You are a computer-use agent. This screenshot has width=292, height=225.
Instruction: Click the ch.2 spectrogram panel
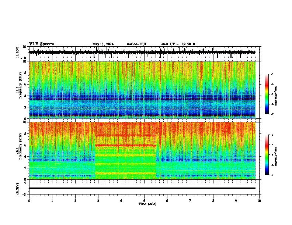pos(142,151)
